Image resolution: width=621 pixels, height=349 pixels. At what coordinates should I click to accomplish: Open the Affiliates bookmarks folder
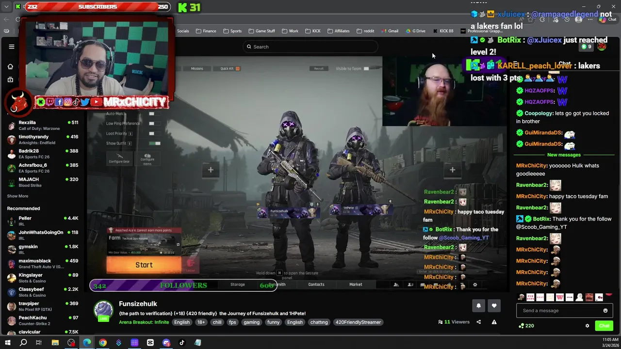339,31
